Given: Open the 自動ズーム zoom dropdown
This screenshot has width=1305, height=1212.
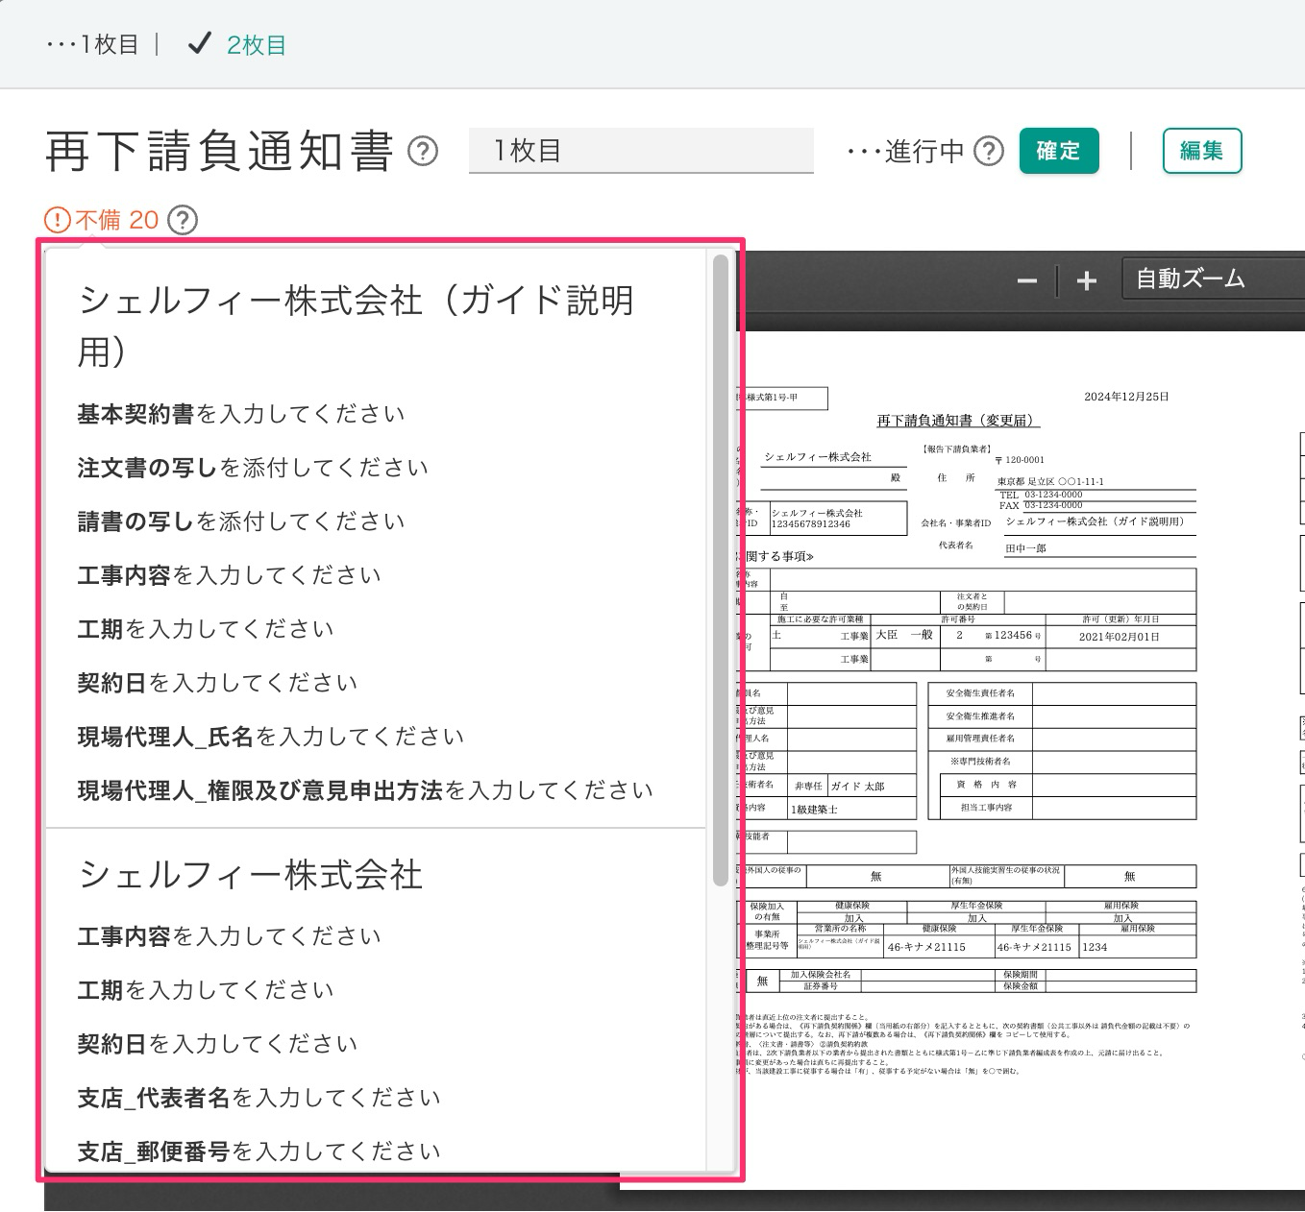Looking at the screenshot, I should pyautogui.click(x=1213, y=279).
